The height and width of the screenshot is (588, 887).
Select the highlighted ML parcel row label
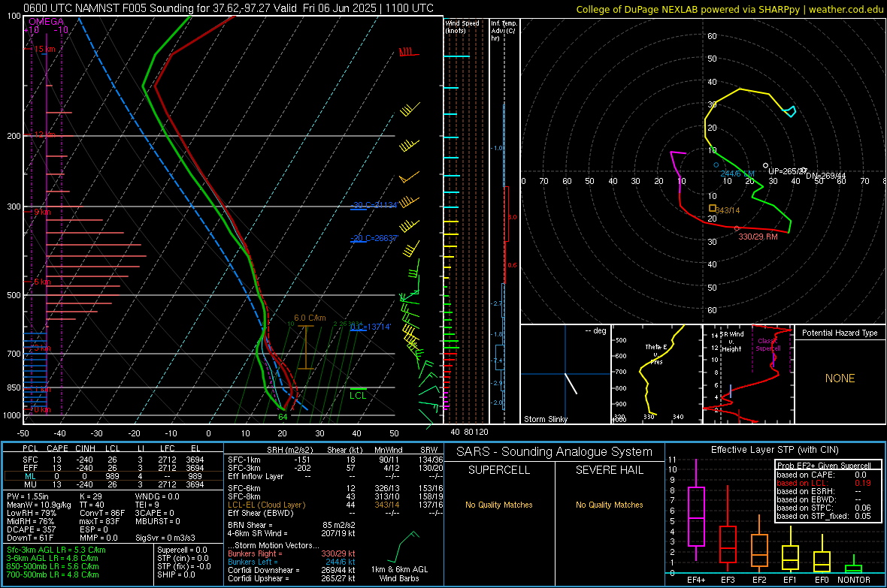30,476
